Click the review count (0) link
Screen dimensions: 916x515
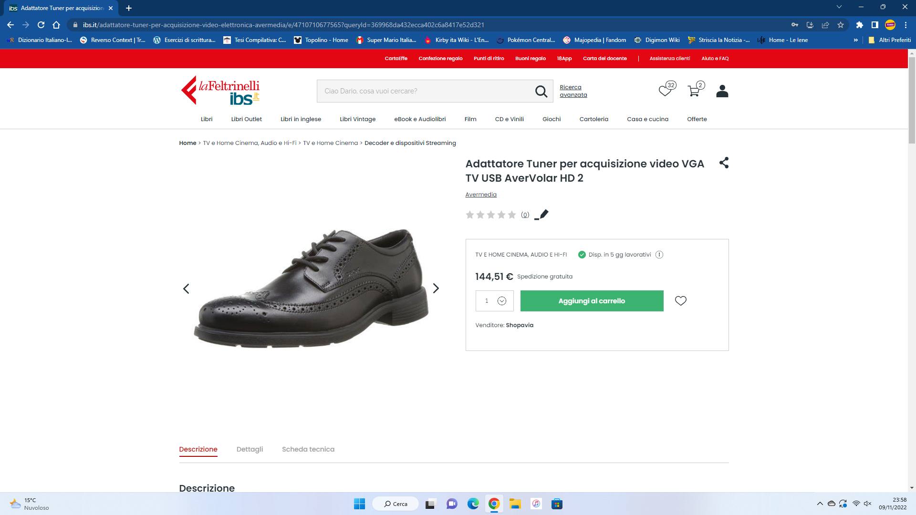[x=525, y=215]
